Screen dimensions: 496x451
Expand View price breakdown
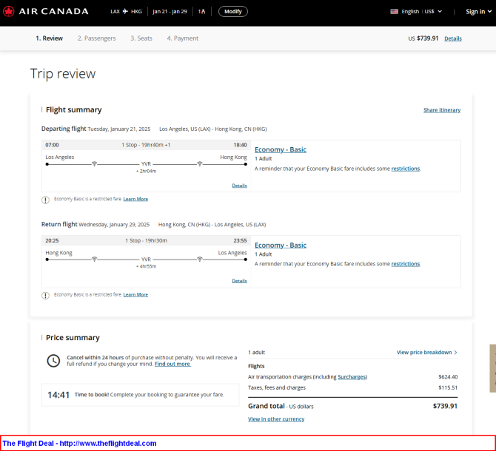pyautogui.click(x=426, y=352)
